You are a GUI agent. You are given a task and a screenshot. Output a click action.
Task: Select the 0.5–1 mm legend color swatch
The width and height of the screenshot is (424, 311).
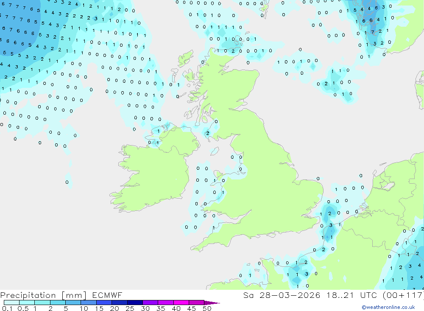27,303
